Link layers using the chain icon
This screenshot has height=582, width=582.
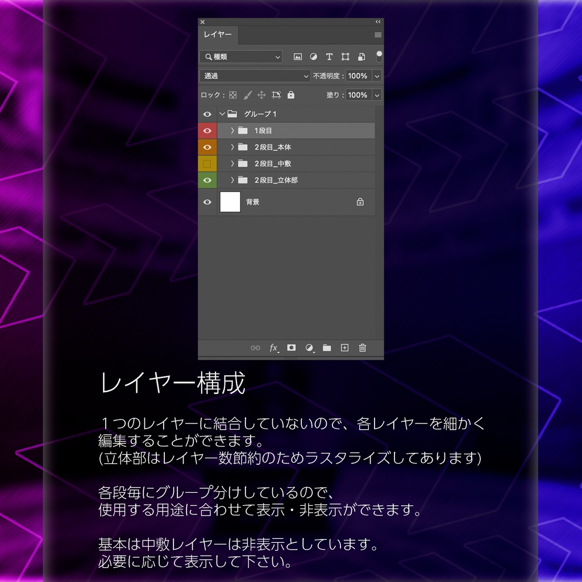click(x=256, y=348)
